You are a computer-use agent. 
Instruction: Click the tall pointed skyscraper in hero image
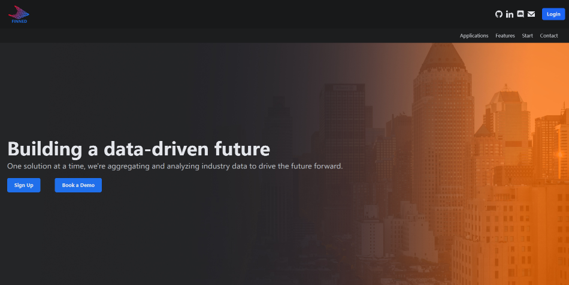tap(443, 119)
